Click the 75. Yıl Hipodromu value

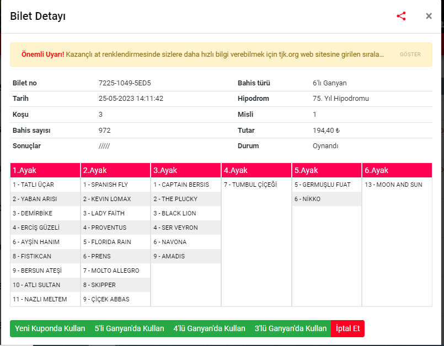(x=341, y=99)
